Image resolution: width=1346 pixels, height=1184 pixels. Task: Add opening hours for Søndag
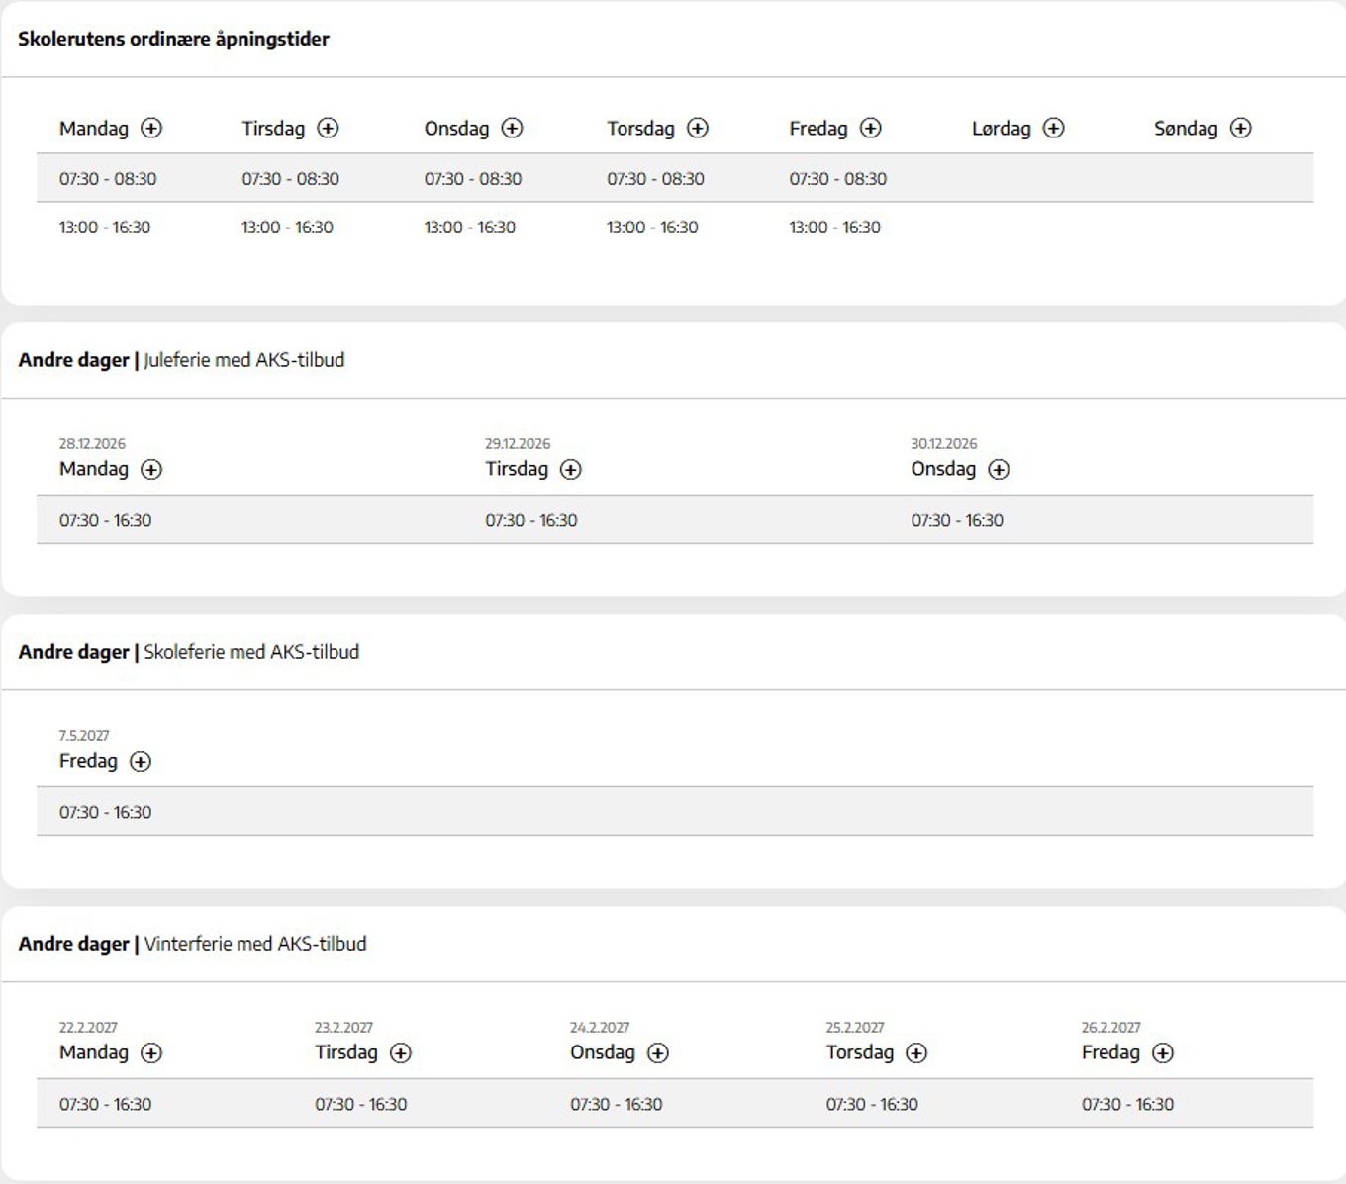1241,128
